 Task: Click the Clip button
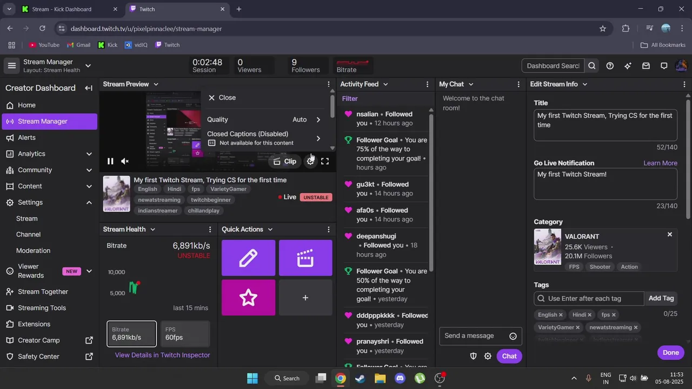pos(284,161)
